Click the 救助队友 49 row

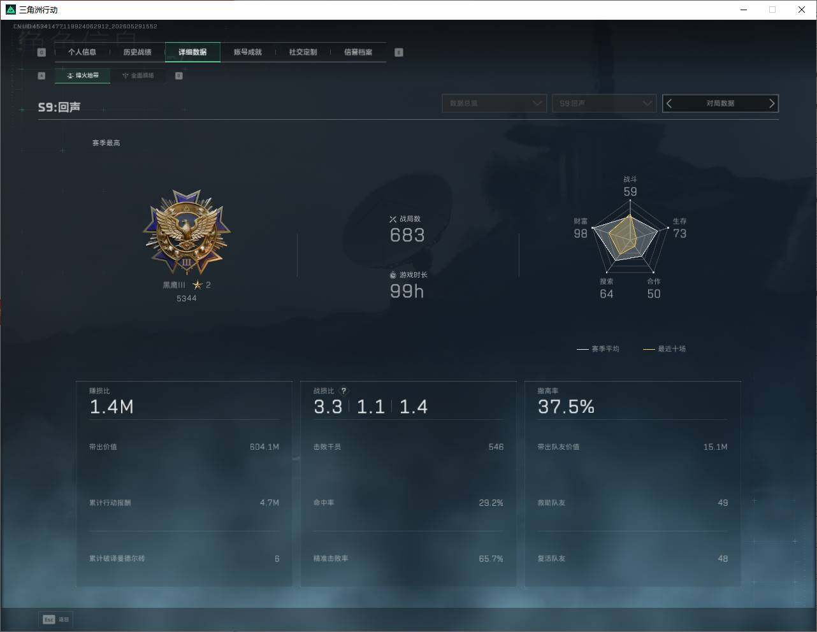(x=632, y=503)
